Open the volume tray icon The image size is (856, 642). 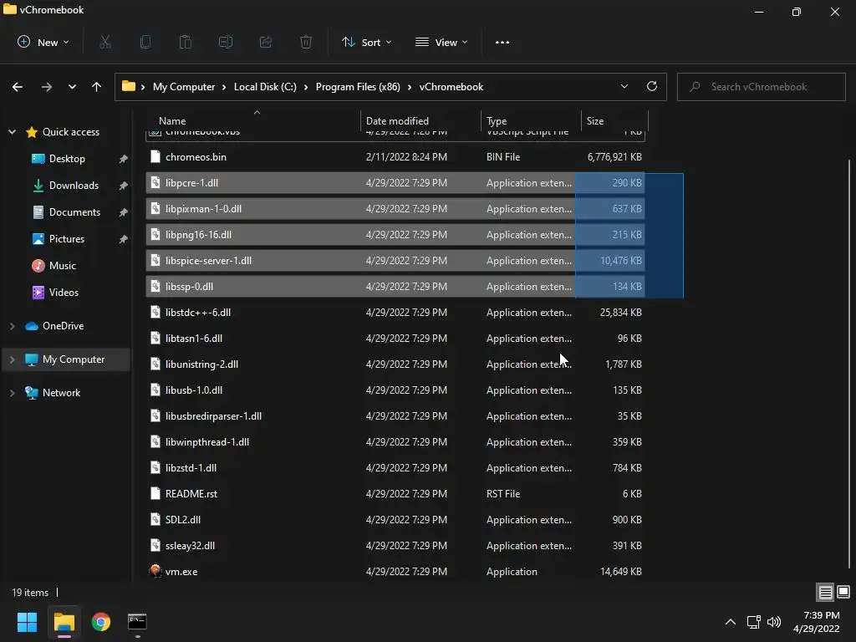774,622
